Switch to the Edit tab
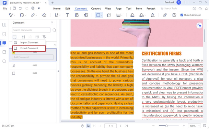The width and height of the screenshot is (209, 129). [x=68, y=9]
